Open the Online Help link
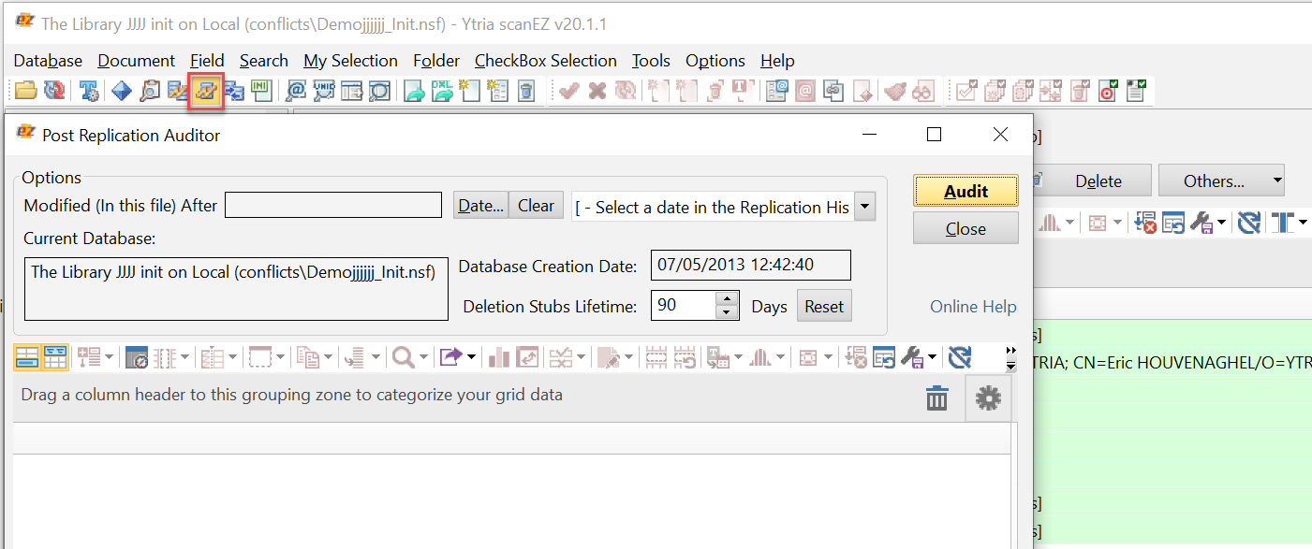 972,307
